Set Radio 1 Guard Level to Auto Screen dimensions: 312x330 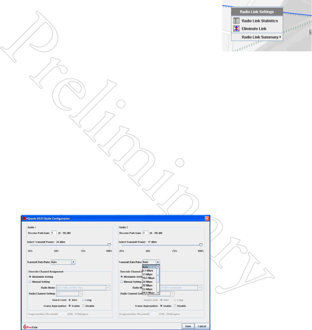(70, 300)
